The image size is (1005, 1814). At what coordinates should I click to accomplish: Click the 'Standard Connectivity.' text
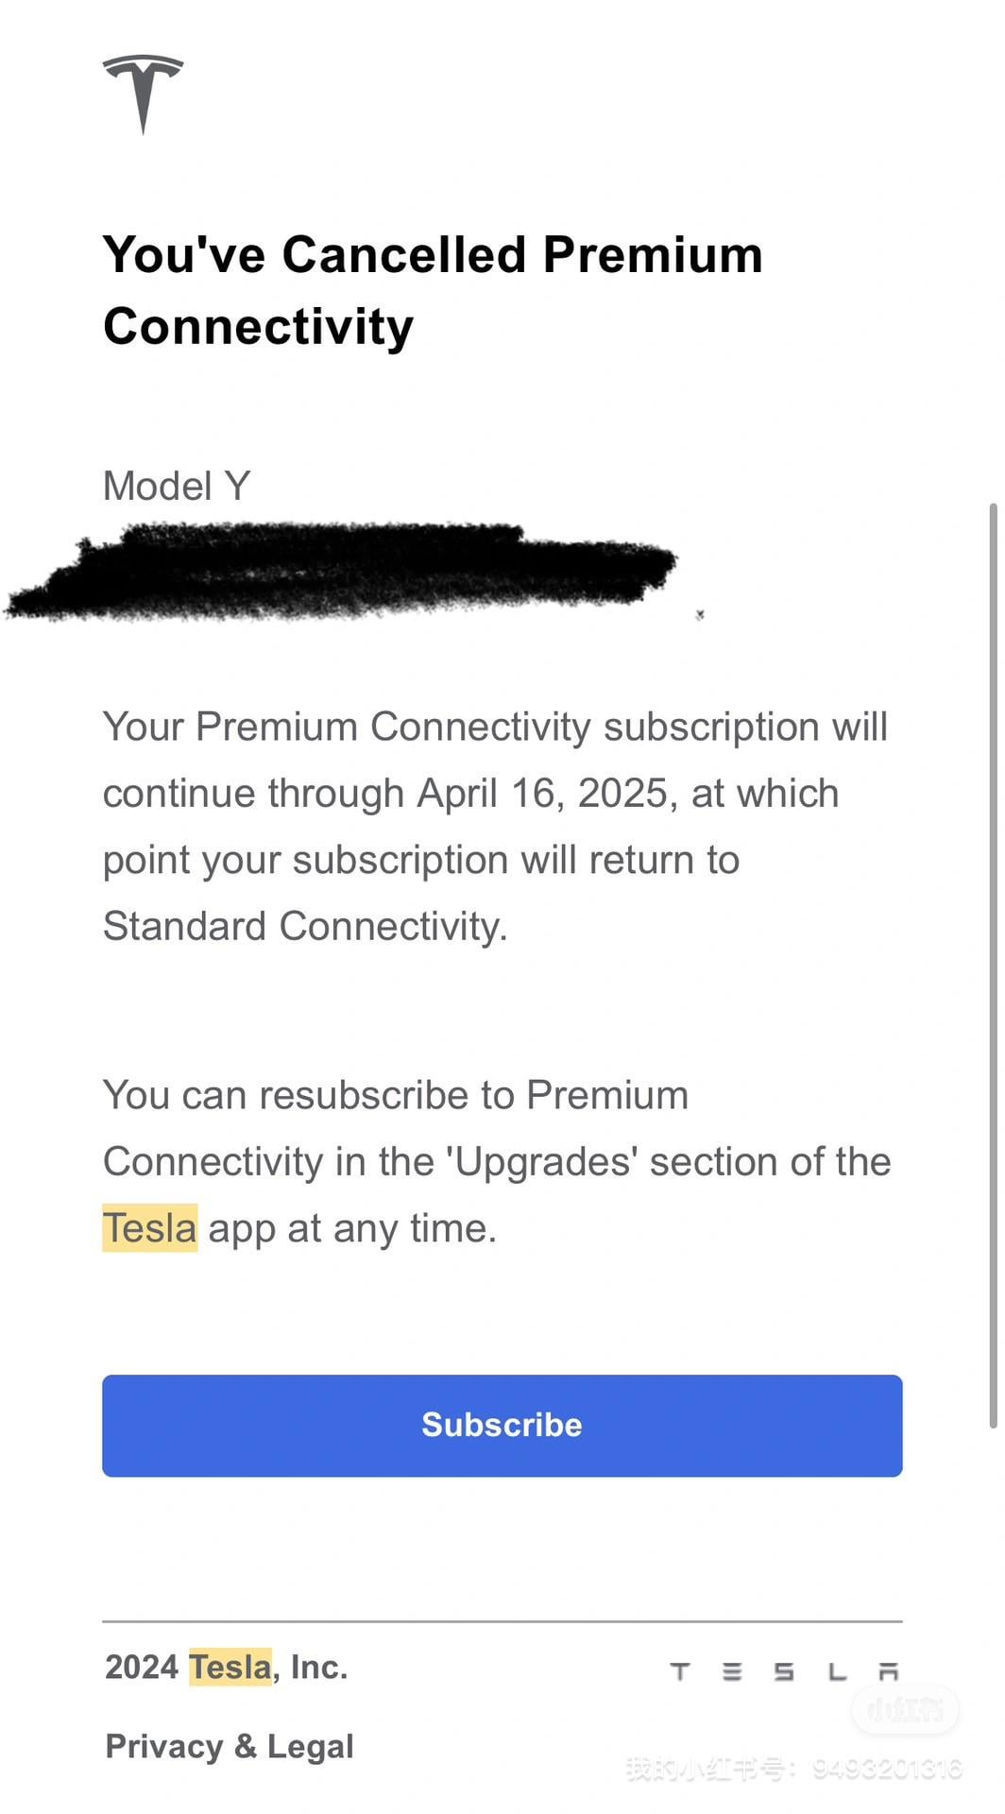pyautogui.click(x=305, y=926)
